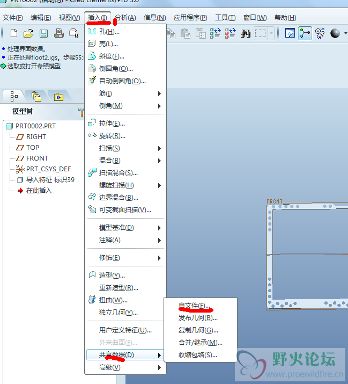Screen dimensions: 348x384
Task: Open the 窗口(W) menu
Action: click(255, 18)
